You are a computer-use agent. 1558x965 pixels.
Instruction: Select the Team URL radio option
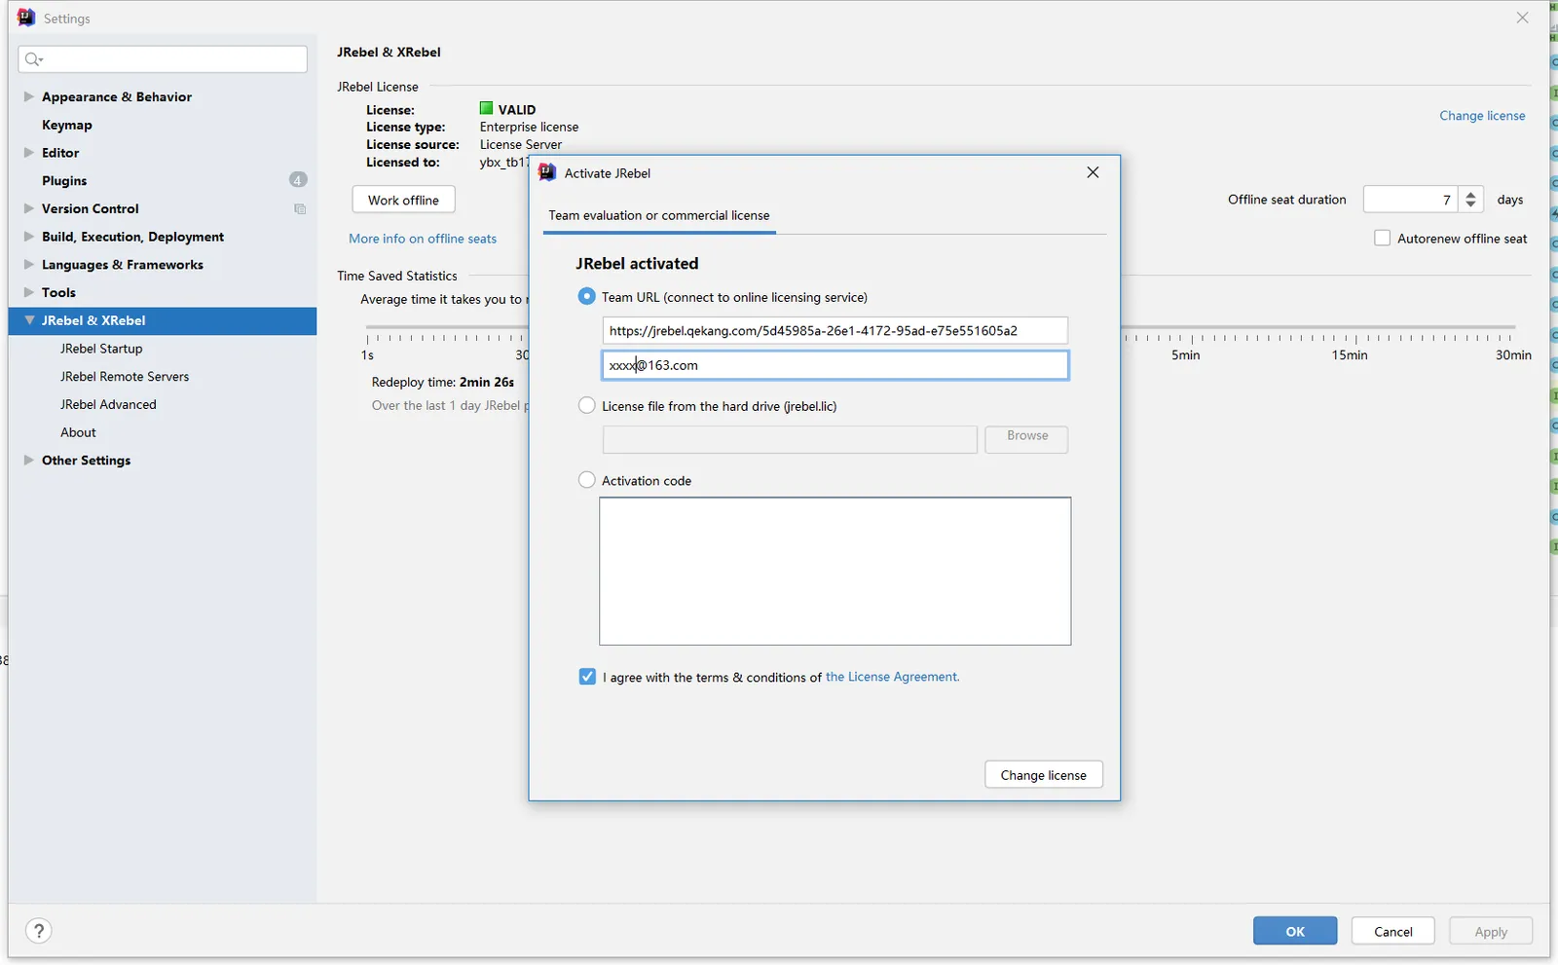tap(586, 296)
